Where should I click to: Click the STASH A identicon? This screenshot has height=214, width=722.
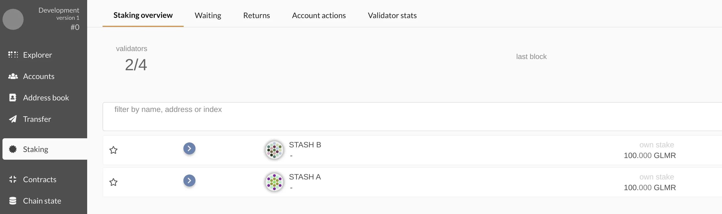click(x=274, y=182)
